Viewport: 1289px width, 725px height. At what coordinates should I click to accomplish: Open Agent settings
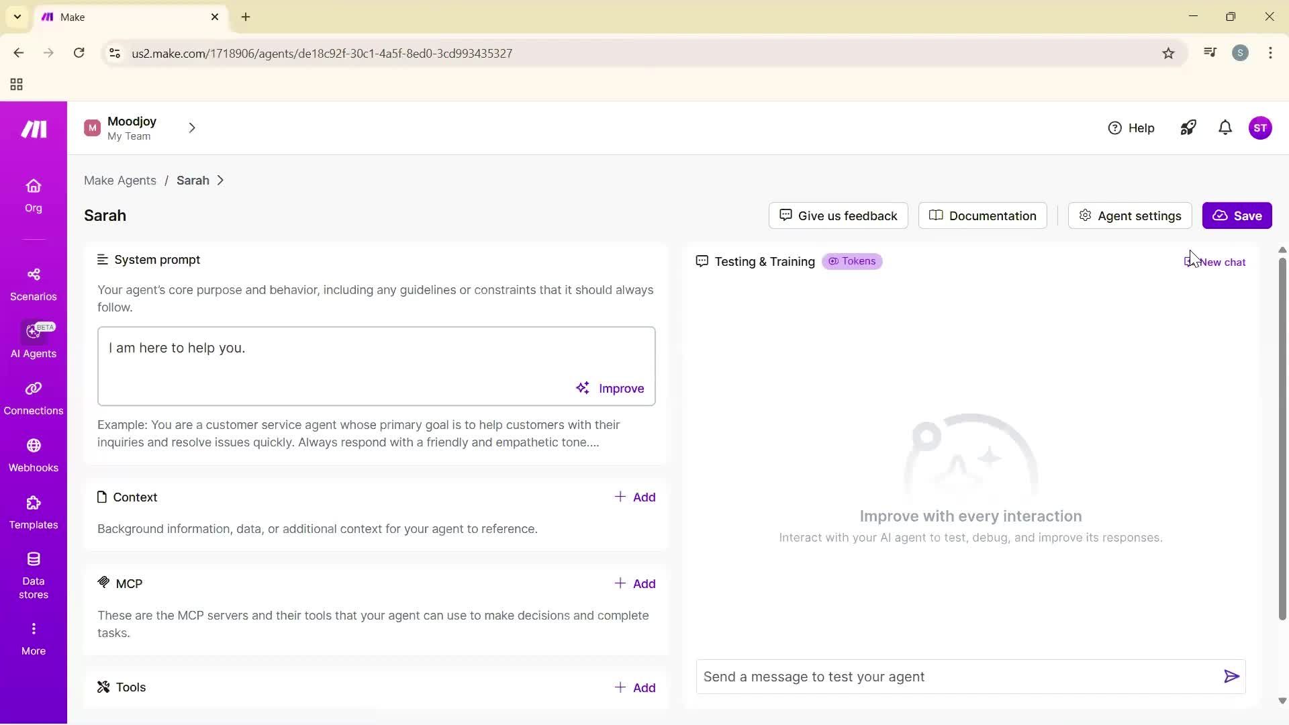(x=1129, y=215)
